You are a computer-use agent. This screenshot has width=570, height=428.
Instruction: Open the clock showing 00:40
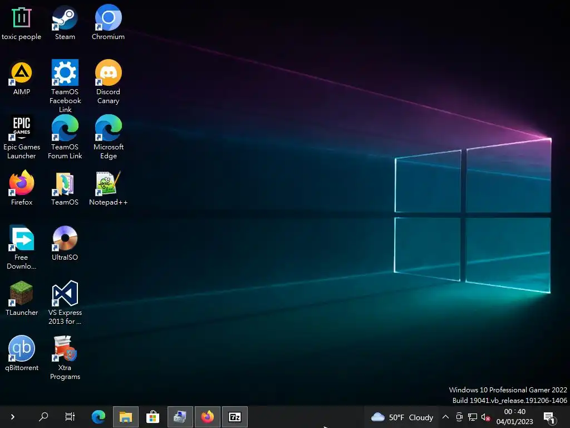click(x=515, y=417)
